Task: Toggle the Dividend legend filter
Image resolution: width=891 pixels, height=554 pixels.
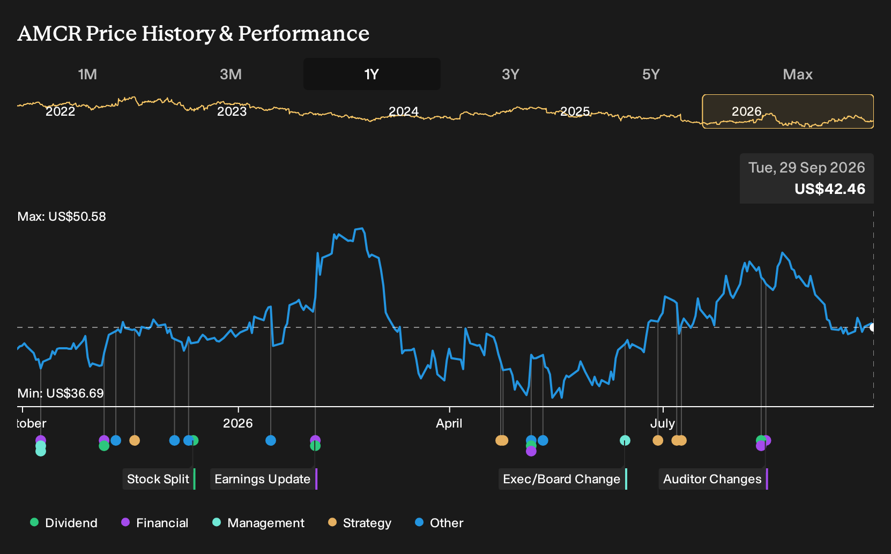Action: [x=64, y=523]
